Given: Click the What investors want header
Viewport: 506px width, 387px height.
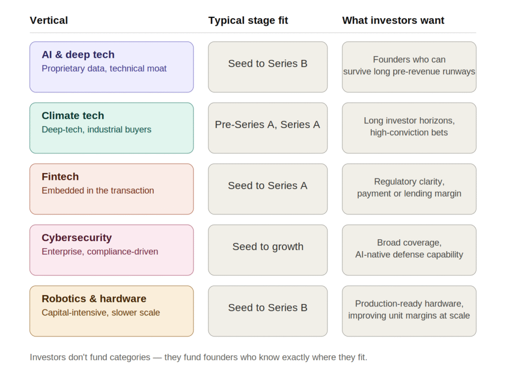Looking at the screenshot, I should 393,20.
